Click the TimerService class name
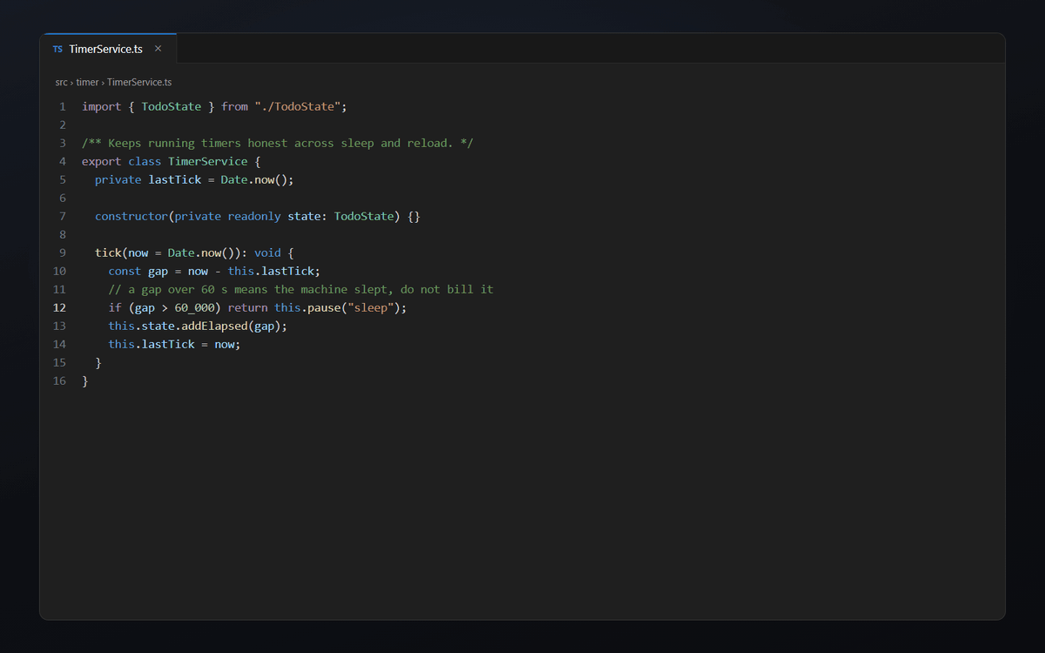The height and width of the screenshot is (653, 1045). click(x=208, y=161)
